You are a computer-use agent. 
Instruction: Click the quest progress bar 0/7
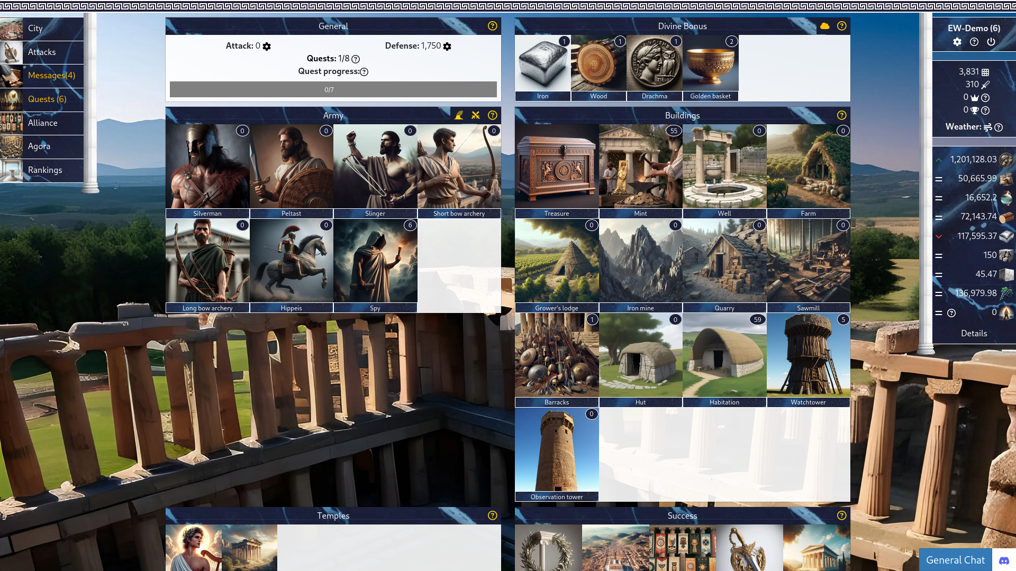click(333, 89)
